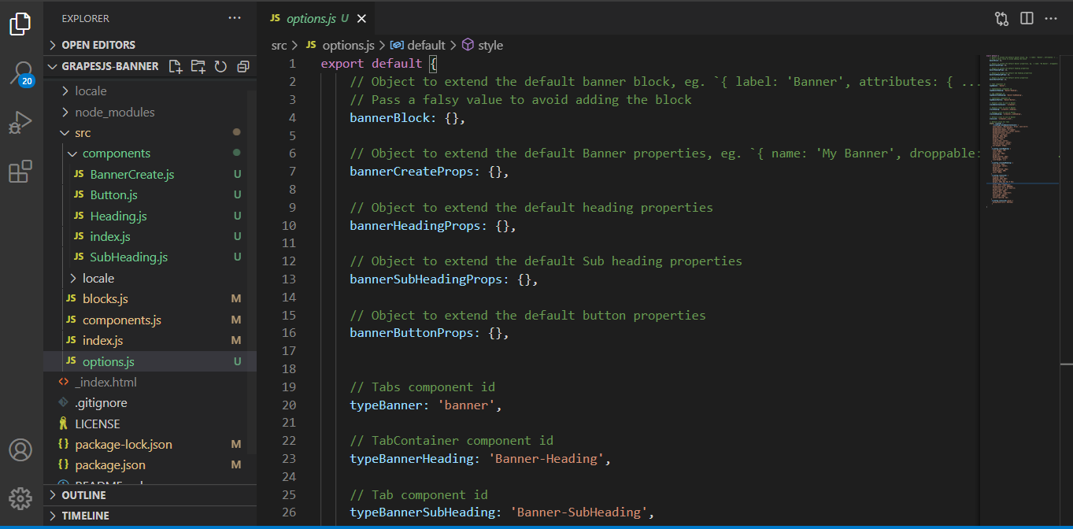Expand the Open Editors section
This screenshot has width=1073, height=529.
150,45
